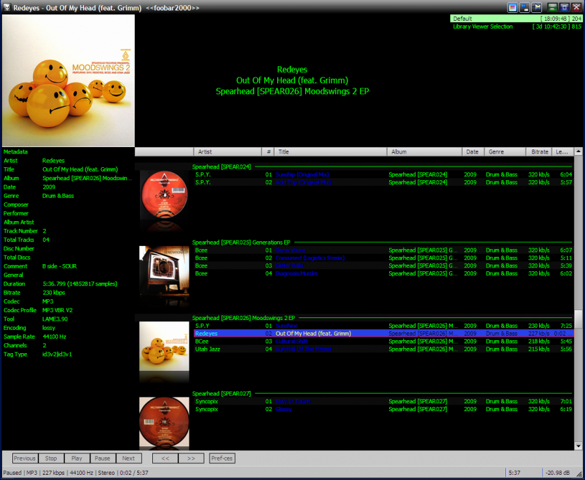Select the track Sunship (Original Mix)
585x480 pixels.
383,174
